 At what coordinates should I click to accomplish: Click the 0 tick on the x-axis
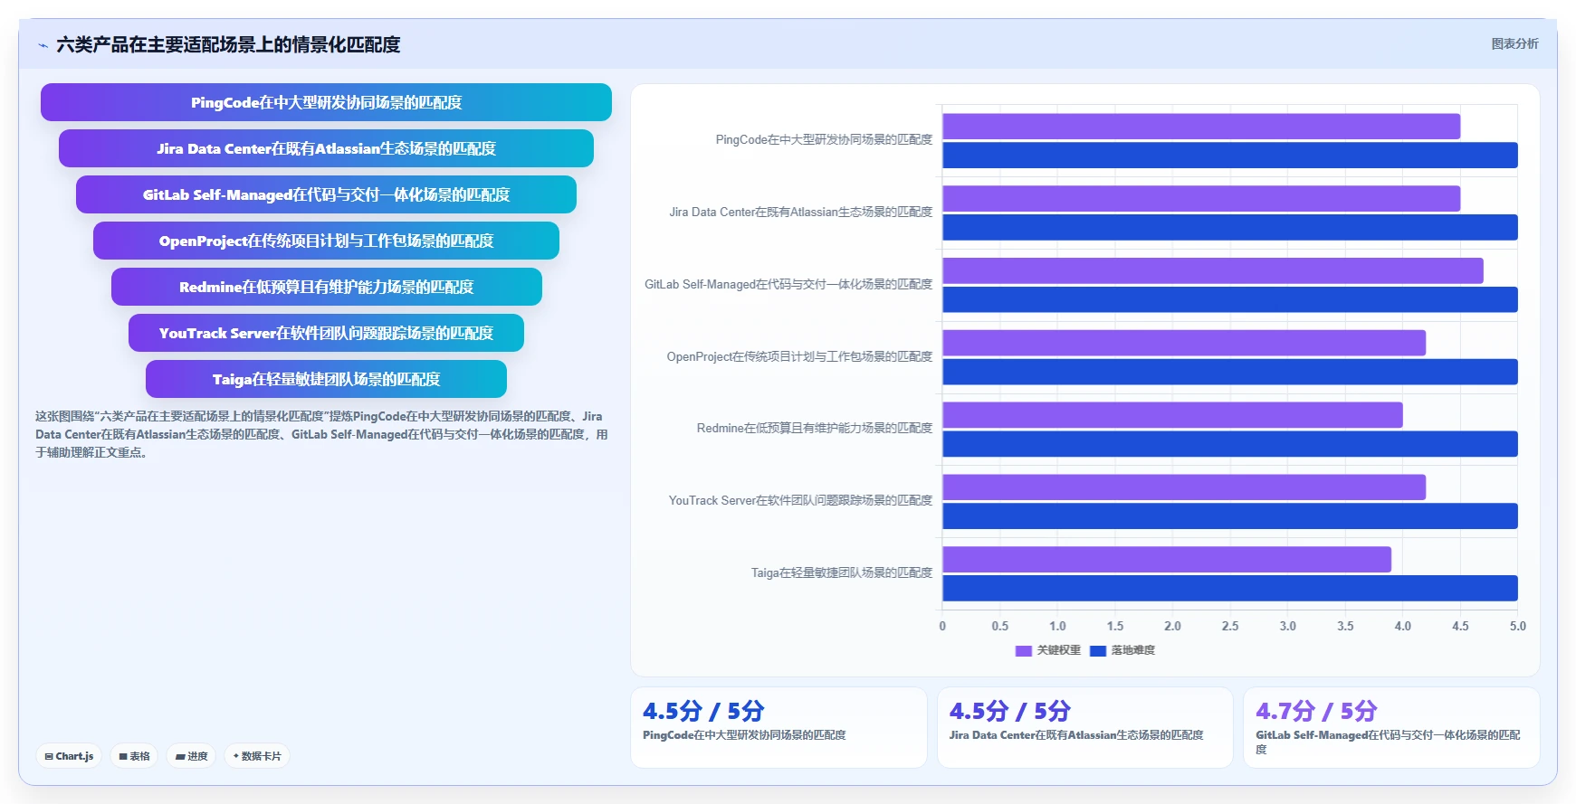coord(942,626)
